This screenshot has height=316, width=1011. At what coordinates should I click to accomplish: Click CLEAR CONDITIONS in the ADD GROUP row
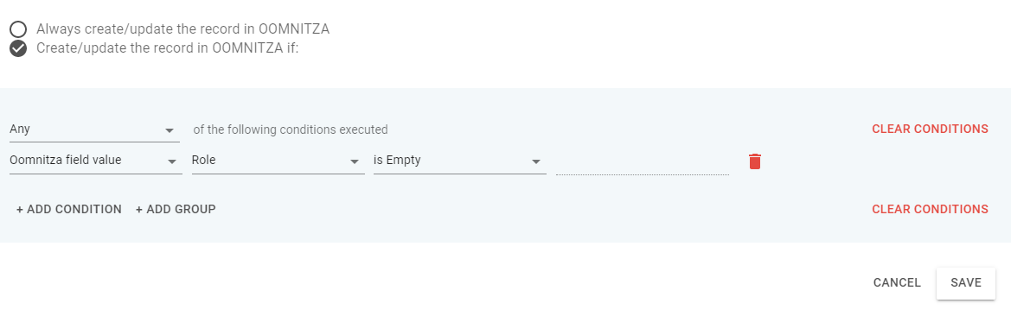click(930, 209)
